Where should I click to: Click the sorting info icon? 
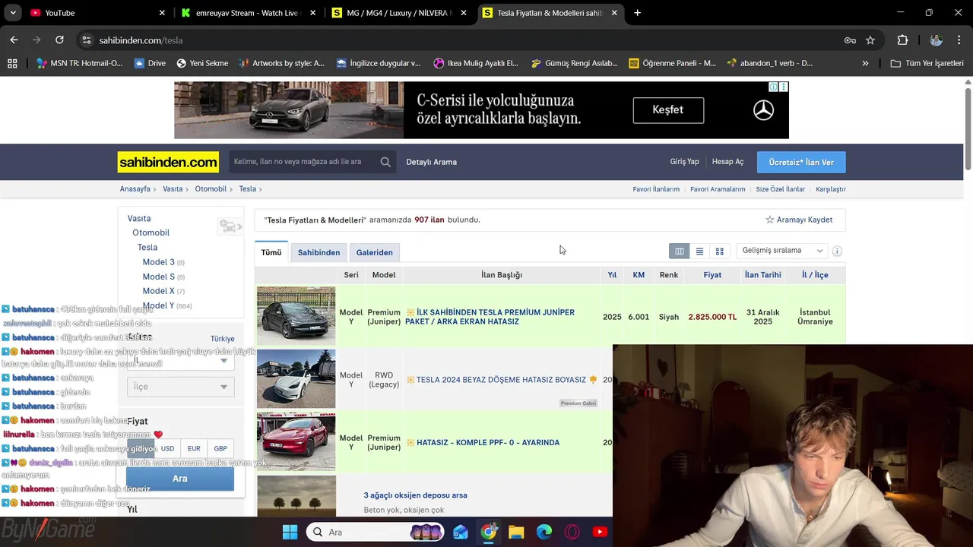click(837, 251)
